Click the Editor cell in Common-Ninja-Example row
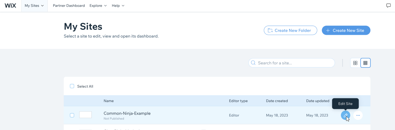395x130 pixels. coord(234,115)
